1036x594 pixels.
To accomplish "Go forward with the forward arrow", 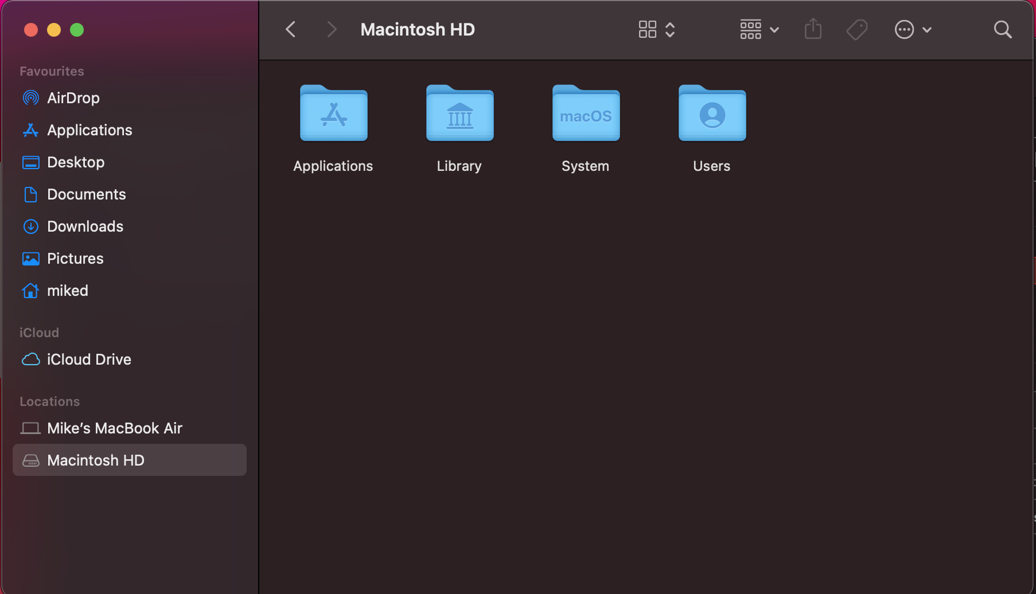I will tap(332, 29).
